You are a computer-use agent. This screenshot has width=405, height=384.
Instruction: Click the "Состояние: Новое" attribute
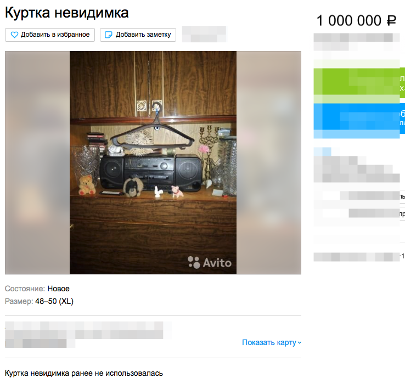[37, 289]
